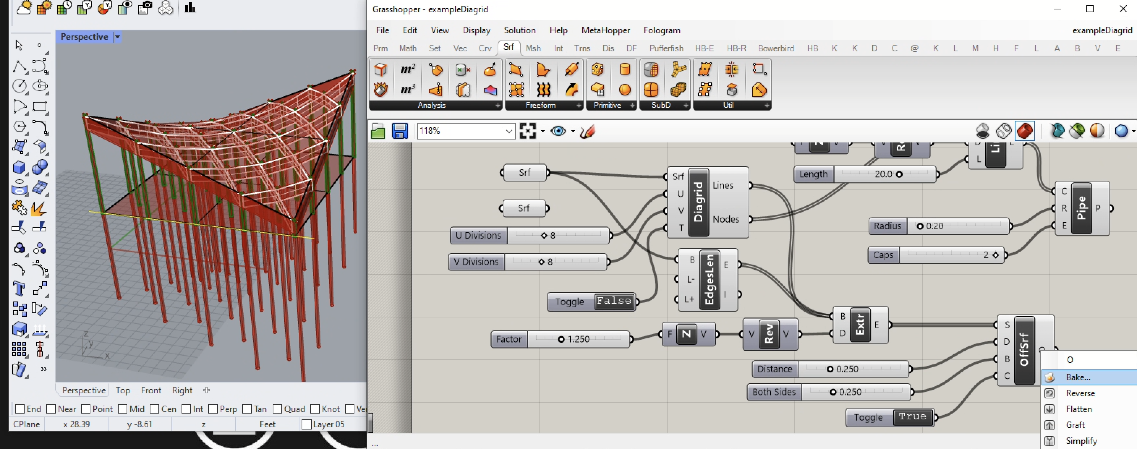Click the upper Srf parameter component
The width and height of the screenshot is (1137, 449).
(x=524, y=172)
